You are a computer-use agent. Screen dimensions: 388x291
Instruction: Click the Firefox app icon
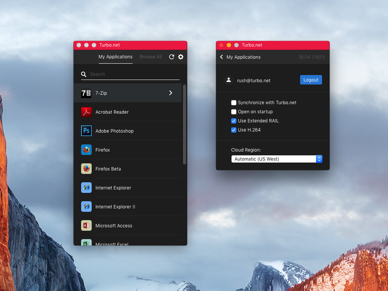(x=86, y=150)
